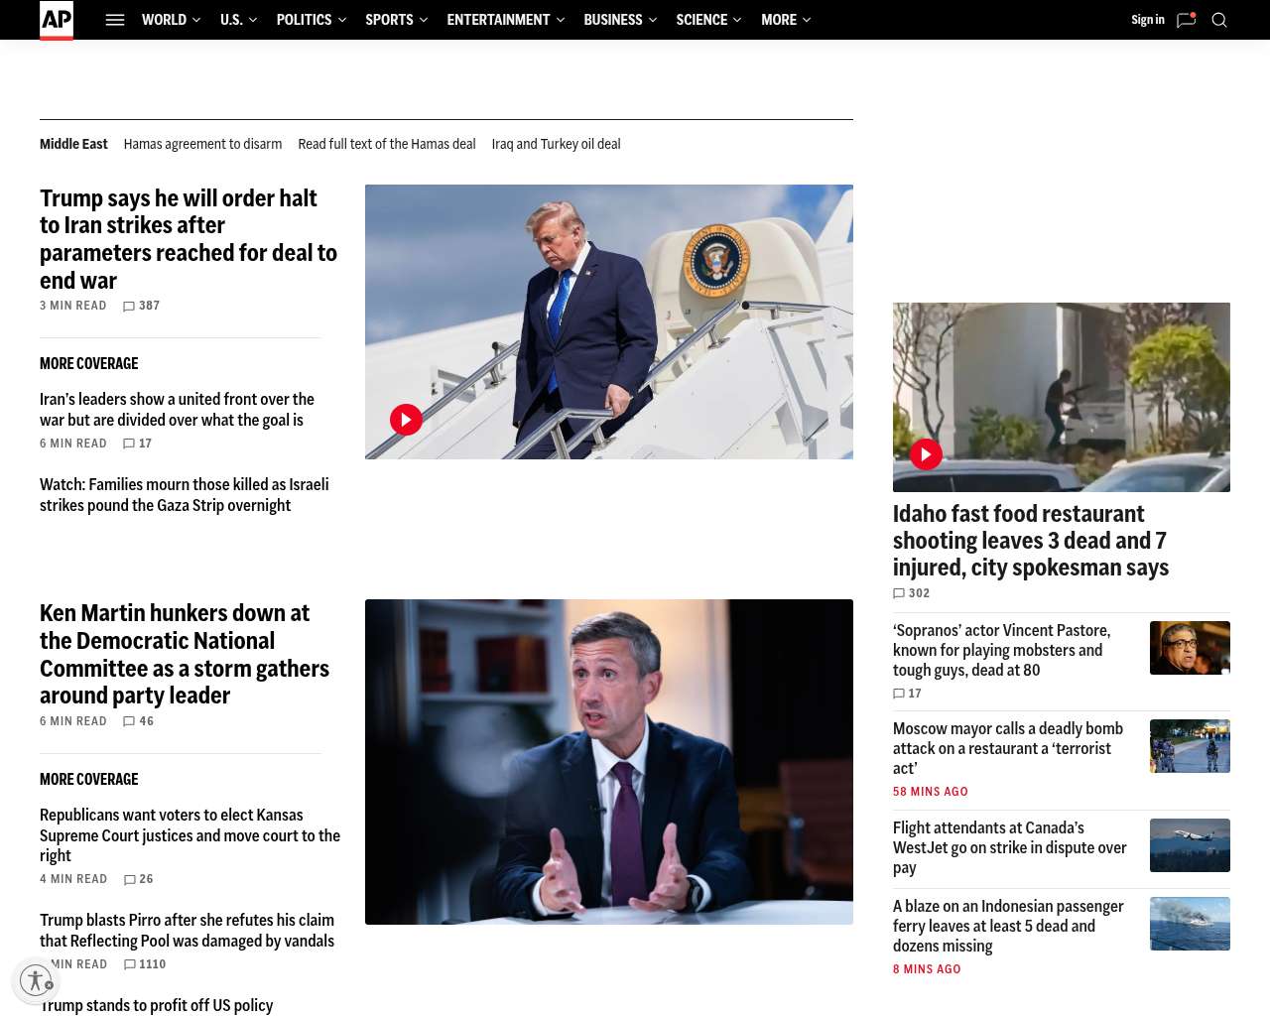The height and width of the screenshot is (1016, 1270).
Task: Open Trump blasts Pirro Reflecting Pool story
Action: (x=187, y=931)
